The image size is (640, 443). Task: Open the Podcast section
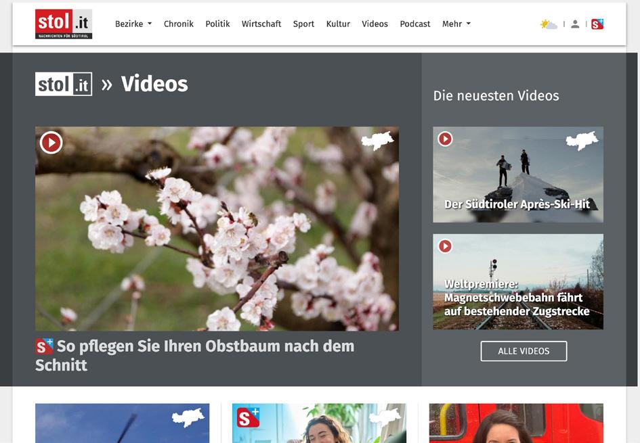coord(415,24)
